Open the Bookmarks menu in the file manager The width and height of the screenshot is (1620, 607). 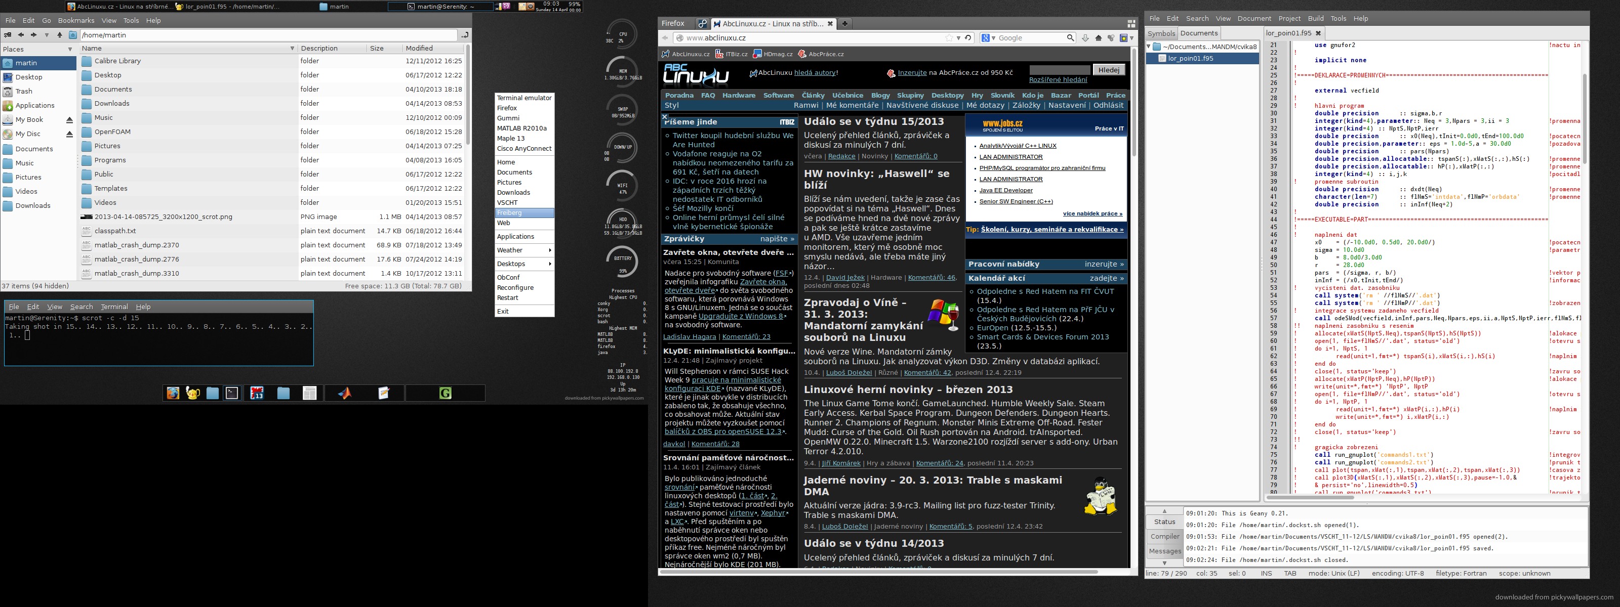pyautogui.click(x=76, y=21)
